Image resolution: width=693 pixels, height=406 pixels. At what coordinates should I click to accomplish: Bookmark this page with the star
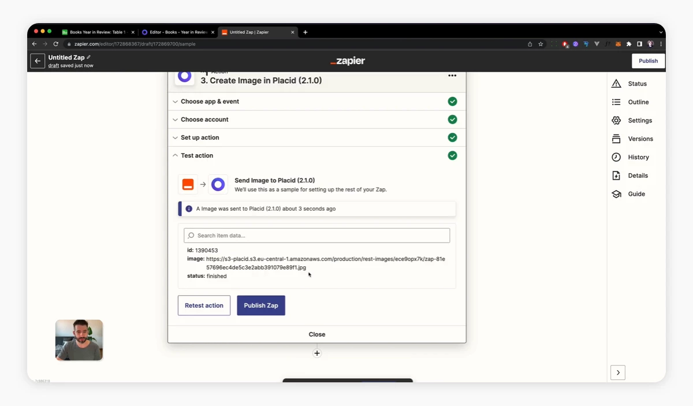pos(541,44)
